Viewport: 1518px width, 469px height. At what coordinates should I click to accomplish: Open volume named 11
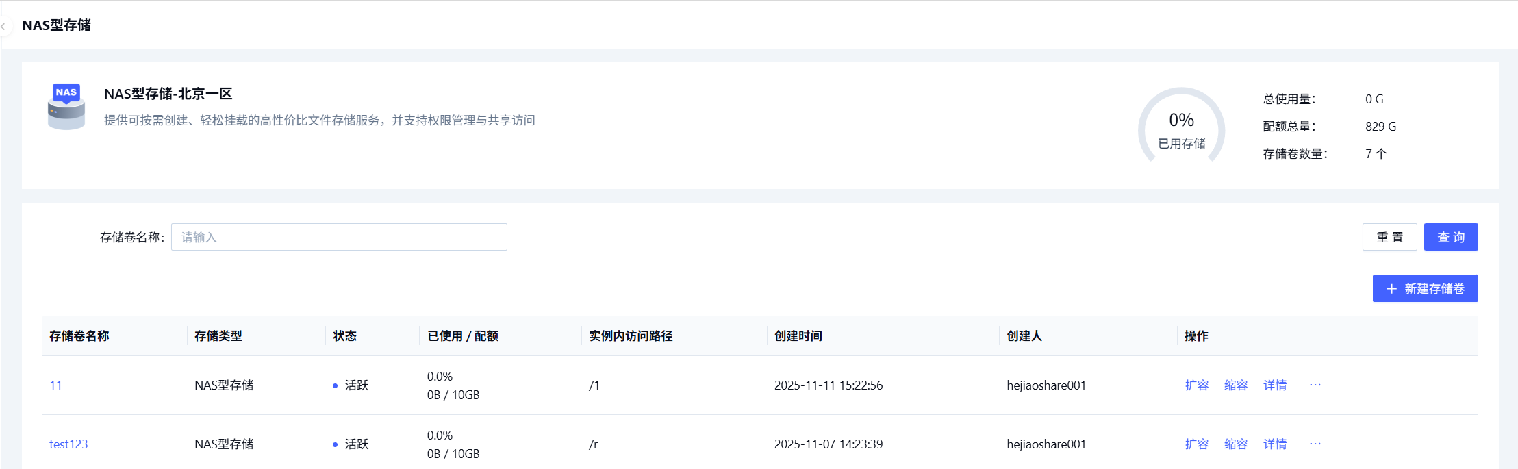click(55, 385)
